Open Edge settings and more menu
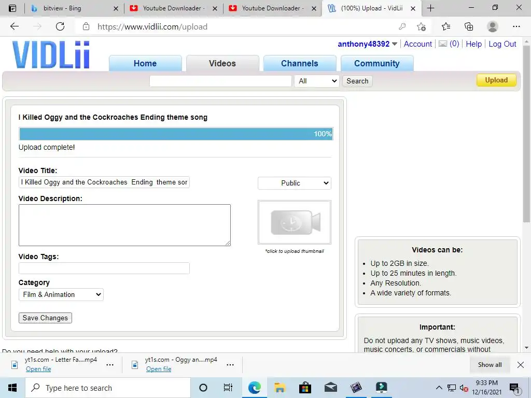Image resolution: width=531 pixels, height=398 pixels. coord(516,26)
